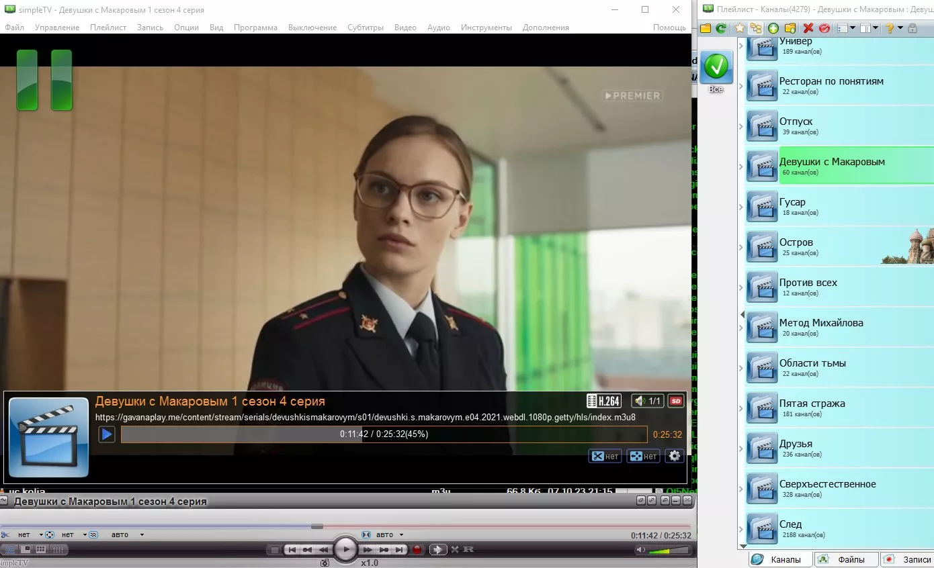Click the H.264 codec info badge
The image size is (934, 568).
(x=603, y=401)
